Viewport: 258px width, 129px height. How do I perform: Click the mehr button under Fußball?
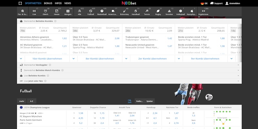coord(22,101)
